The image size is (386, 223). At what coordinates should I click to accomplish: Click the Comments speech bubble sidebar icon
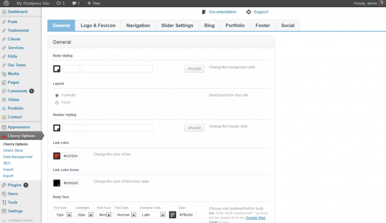(x=4, y=91)
